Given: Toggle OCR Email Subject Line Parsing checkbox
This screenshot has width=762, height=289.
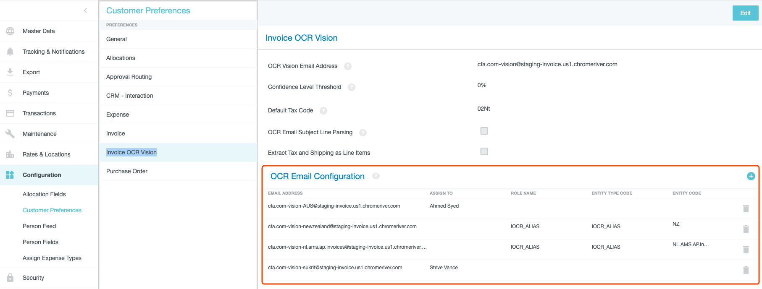Looking at the screenshot, I should 484,131.
